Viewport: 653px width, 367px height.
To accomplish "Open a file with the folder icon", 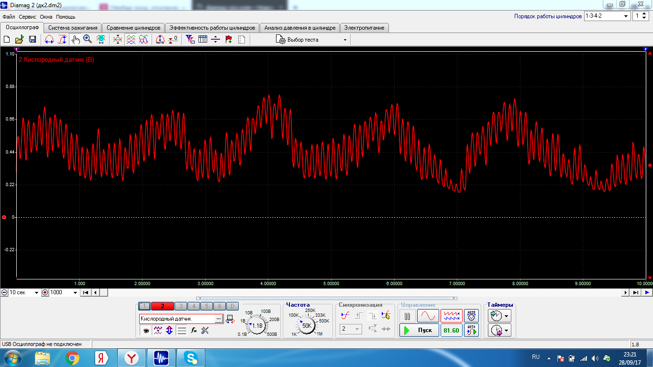I will pos(19,40).
